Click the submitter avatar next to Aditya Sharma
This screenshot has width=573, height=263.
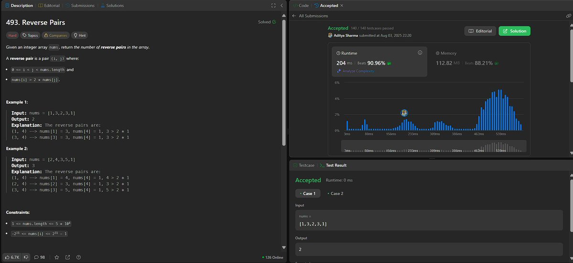330,35
